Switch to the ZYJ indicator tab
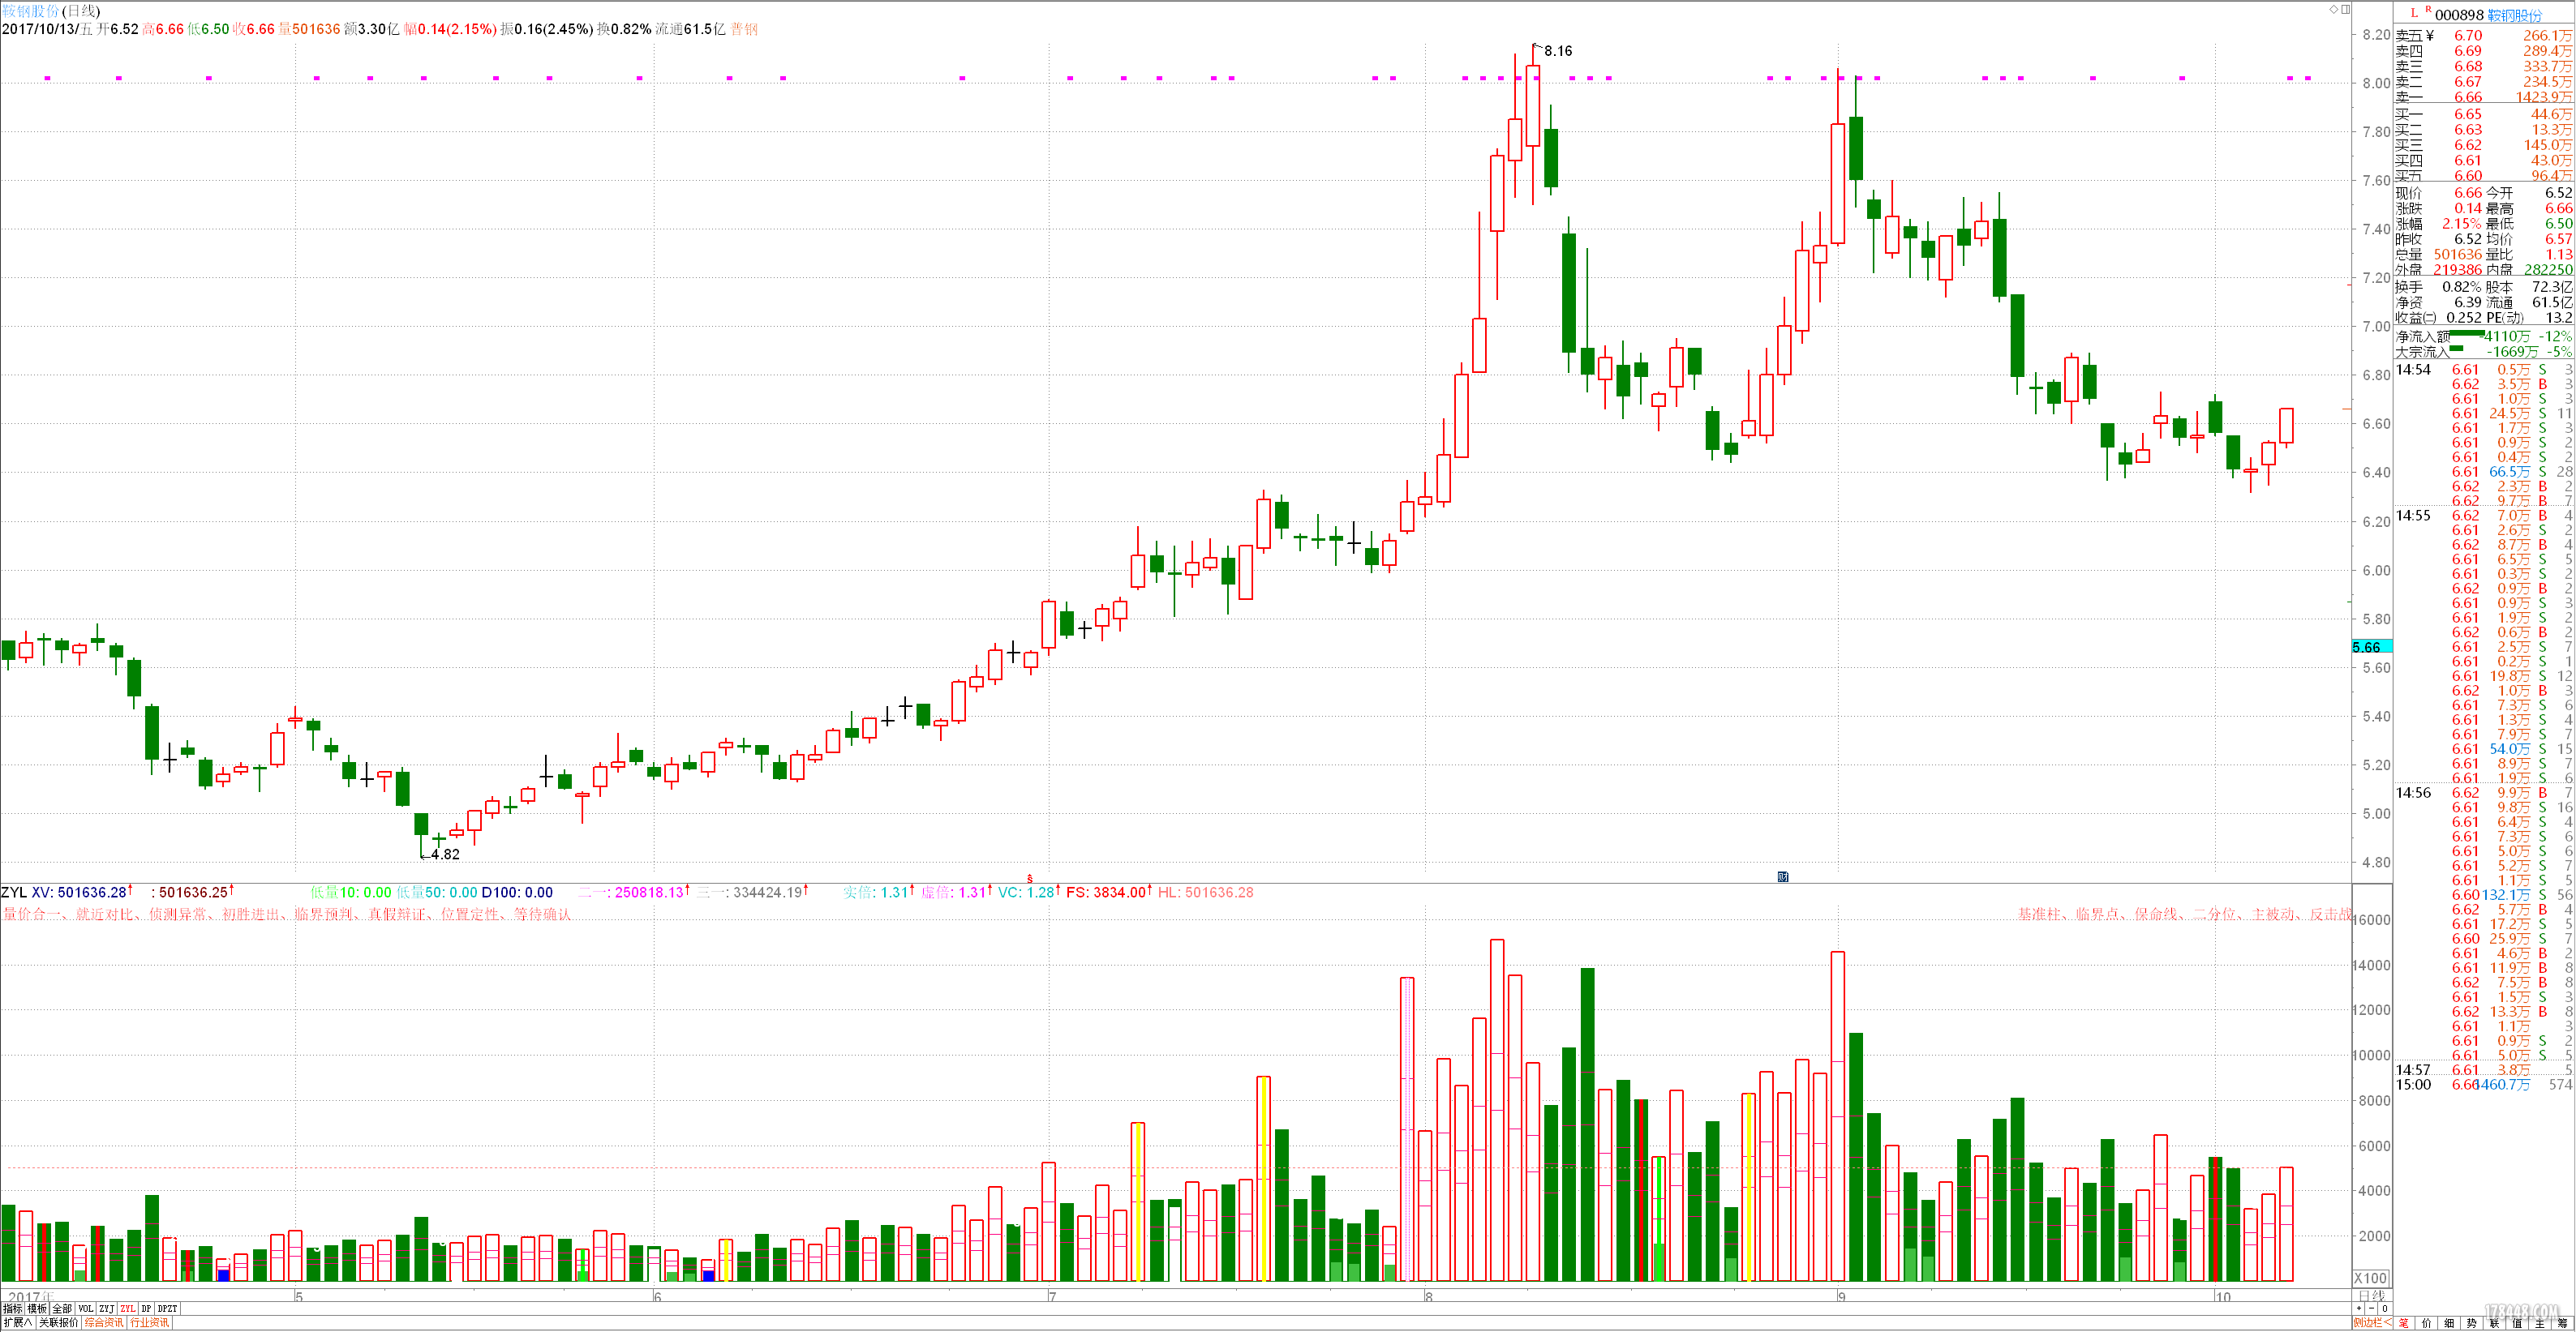This screenshot has width=2576, height=1332. (107, 1308)
